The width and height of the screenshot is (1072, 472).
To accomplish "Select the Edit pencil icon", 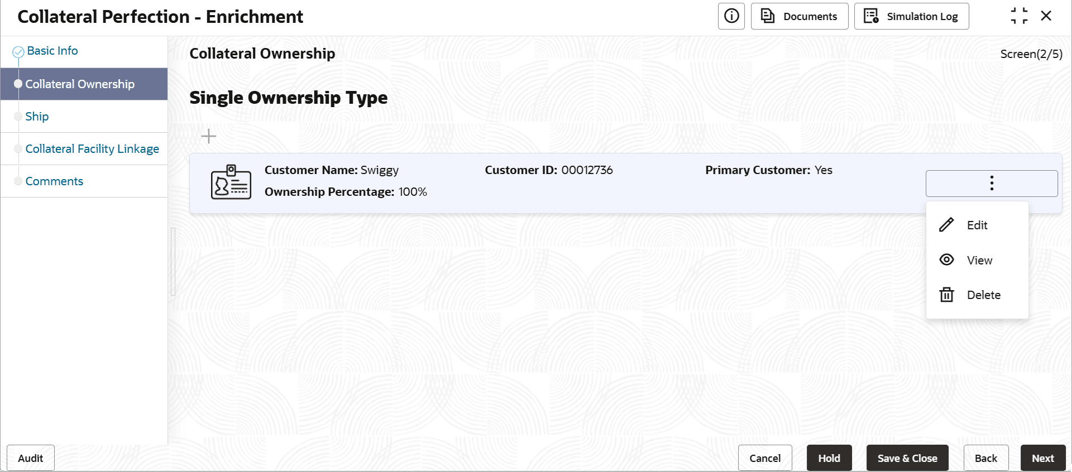I will point(947,224).
